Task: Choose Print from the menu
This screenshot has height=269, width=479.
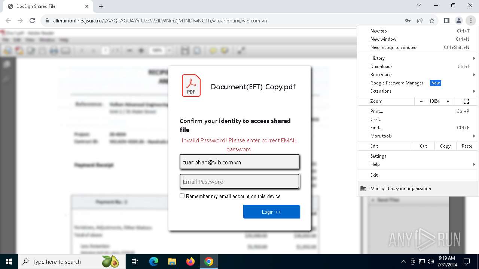Action: click(x=418, y=111)
